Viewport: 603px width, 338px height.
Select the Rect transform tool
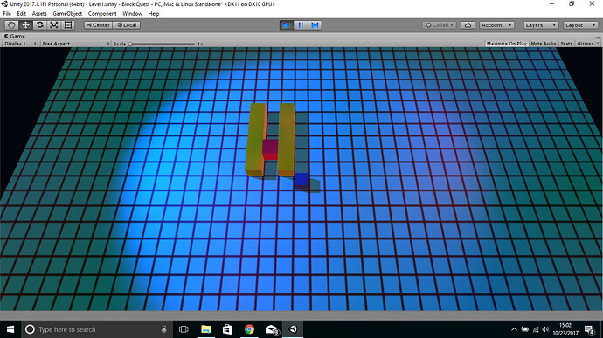tap(68, 25)
